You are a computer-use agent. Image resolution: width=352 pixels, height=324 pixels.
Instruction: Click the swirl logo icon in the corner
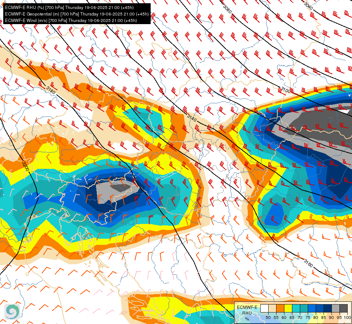[12, 311]
